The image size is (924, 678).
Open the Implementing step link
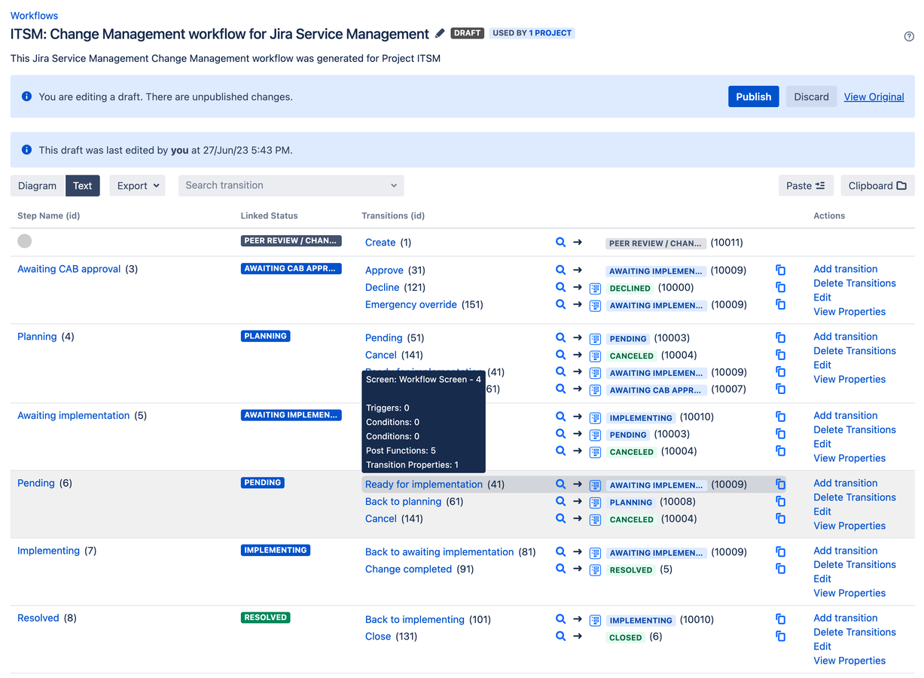click(48, 551)
